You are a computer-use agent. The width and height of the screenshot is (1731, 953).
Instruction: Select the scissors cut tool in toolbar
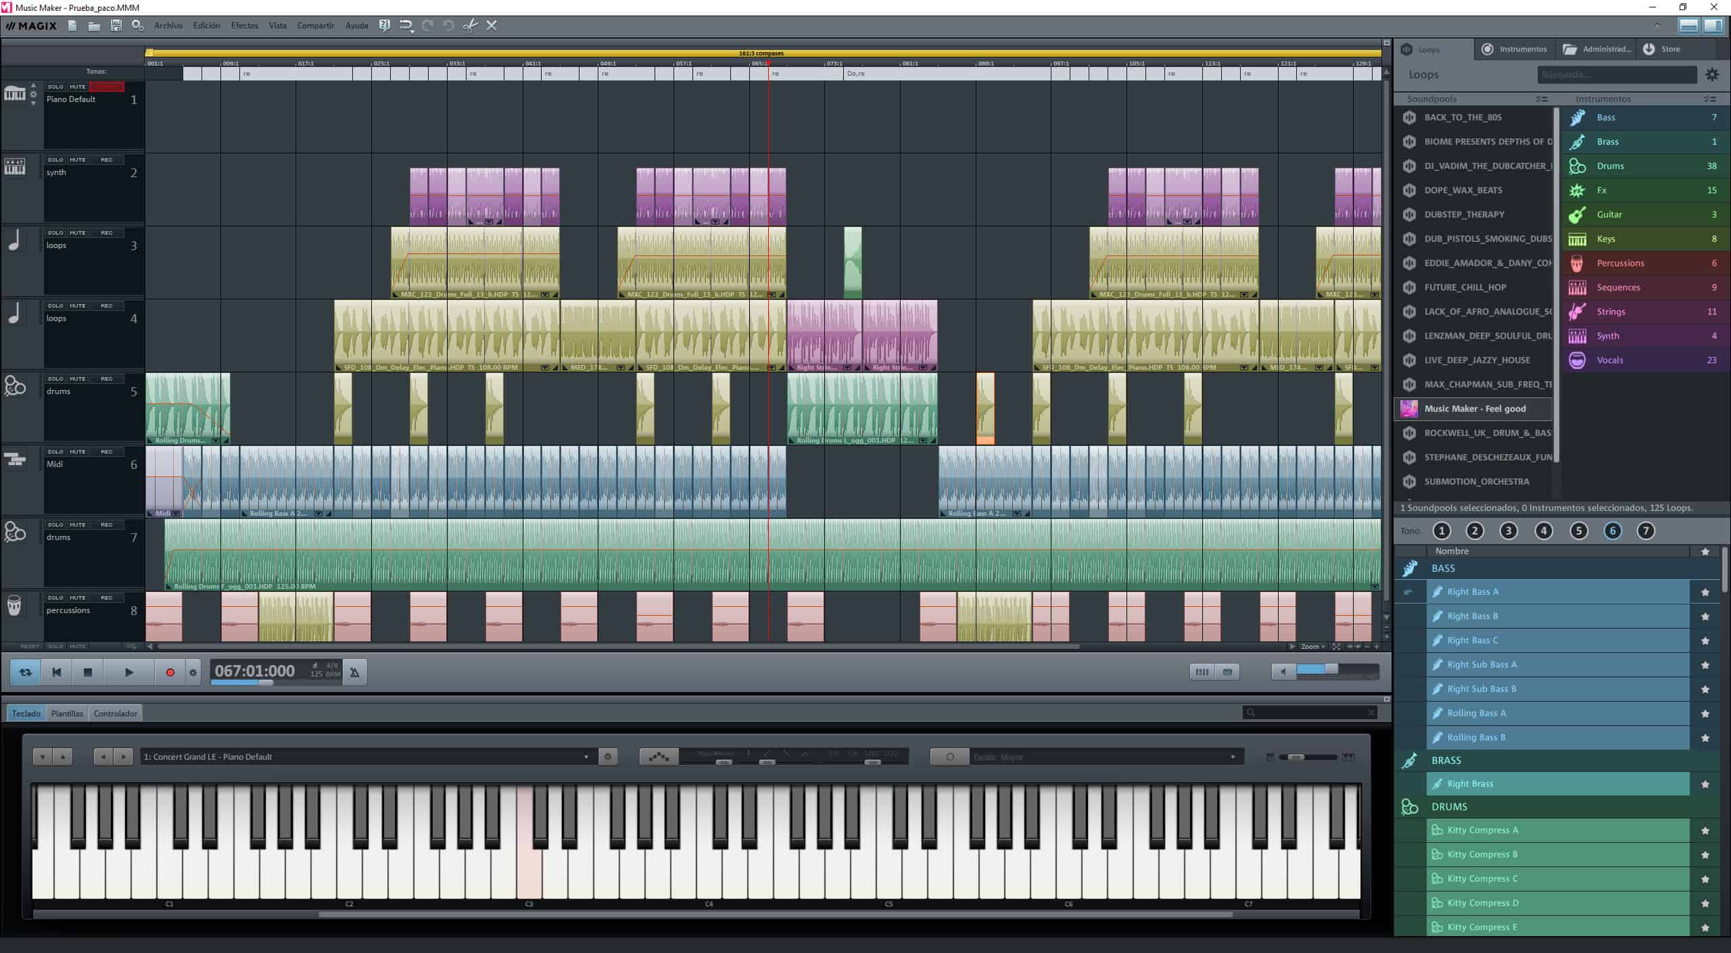[470, 26]
